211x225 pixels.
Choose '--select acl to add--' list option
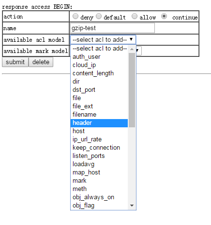[99, 49]
